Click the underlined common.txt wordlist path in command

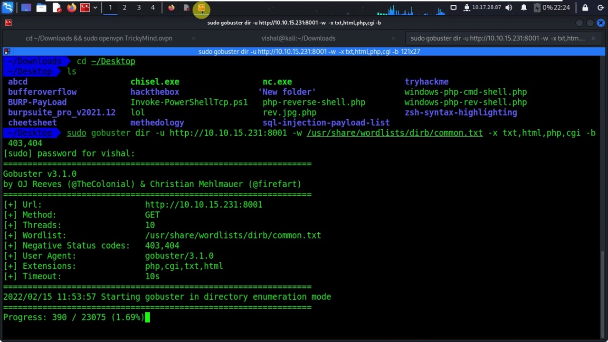coord(395,133)
